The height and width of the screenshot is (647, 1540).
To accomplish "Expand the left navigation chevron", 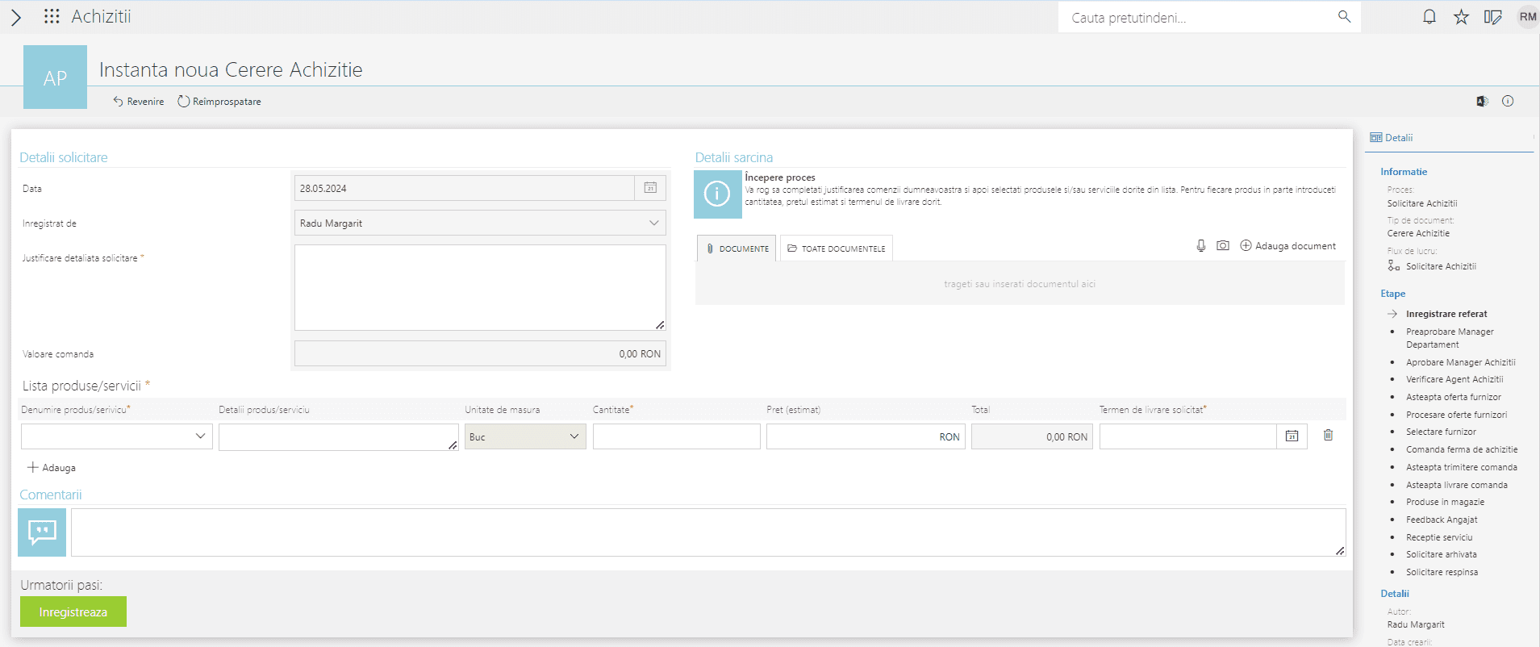I will (x=16, y=17).
